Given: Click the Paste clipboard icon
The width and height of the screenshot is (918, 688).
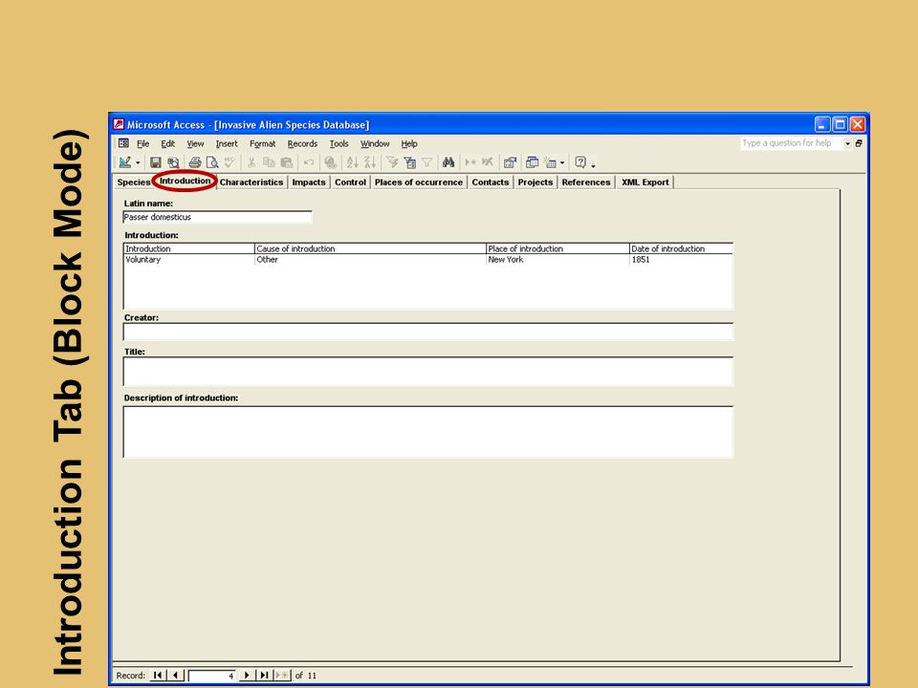Looking at the screenshot, I should coord(286,162).
